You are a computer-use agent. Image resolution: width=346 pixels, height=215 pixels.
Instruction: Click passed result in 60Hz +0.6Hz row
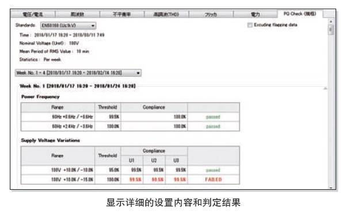[x=213, y=117]
